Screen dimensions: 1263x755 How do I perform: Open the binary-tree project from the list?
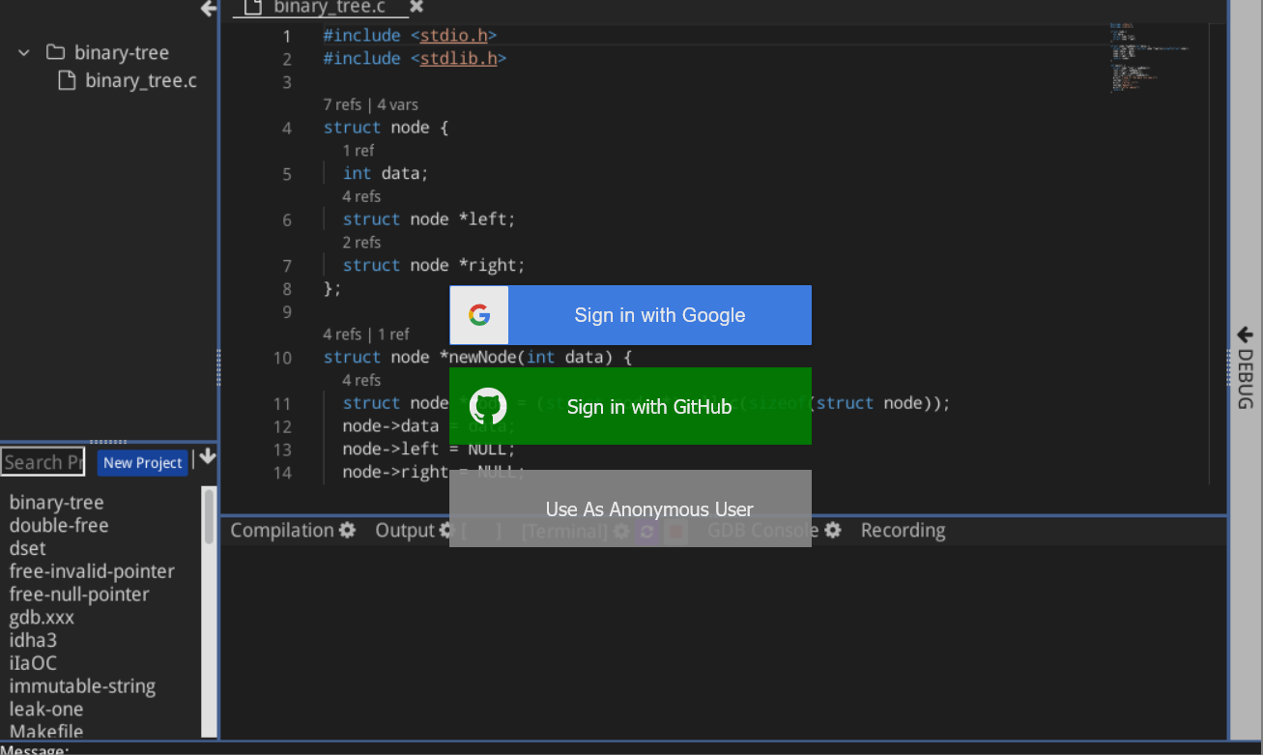pos(57,503)
